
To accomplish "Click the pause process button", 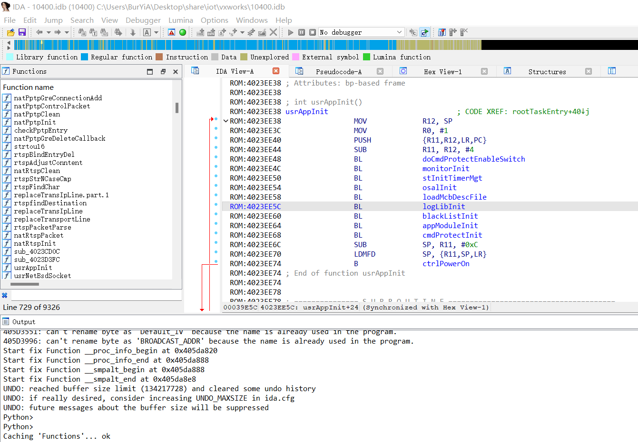I will pos(302,32).
